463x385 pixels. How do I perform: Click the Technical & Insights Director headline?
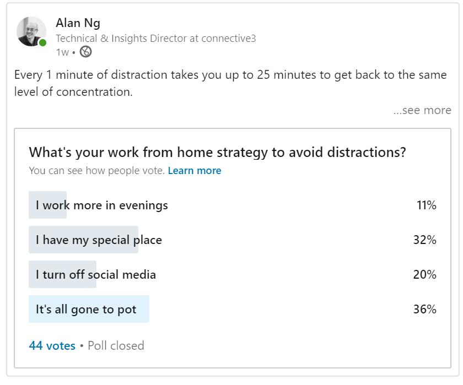156,39
